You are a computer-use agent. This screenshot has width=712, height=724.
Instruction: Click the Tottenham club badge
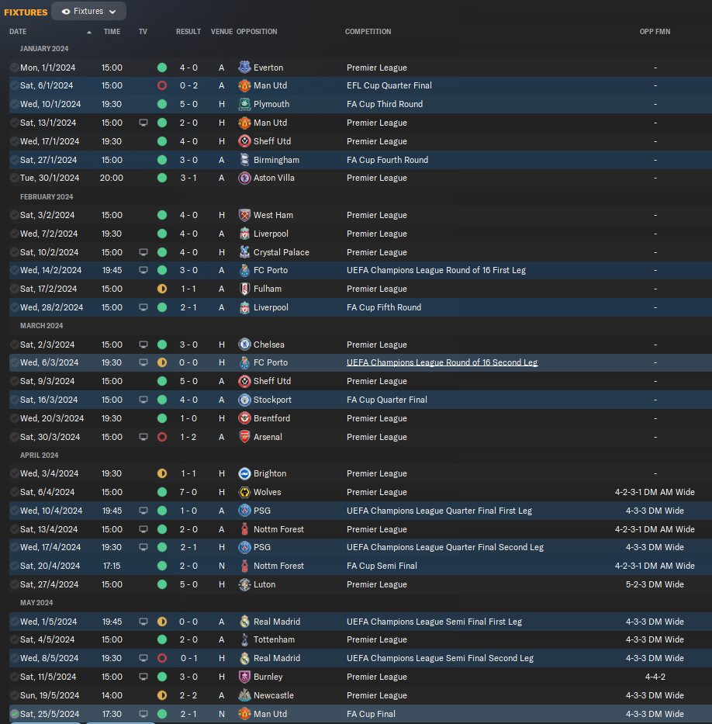[244, 639]
